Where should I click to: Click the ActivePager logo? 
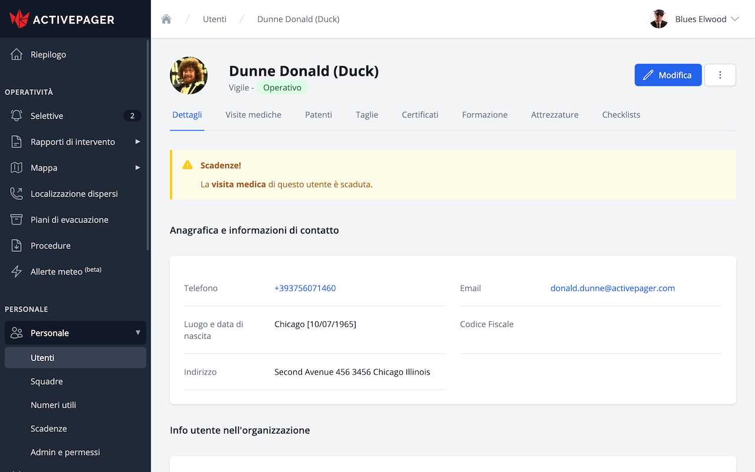coord(62,19)
